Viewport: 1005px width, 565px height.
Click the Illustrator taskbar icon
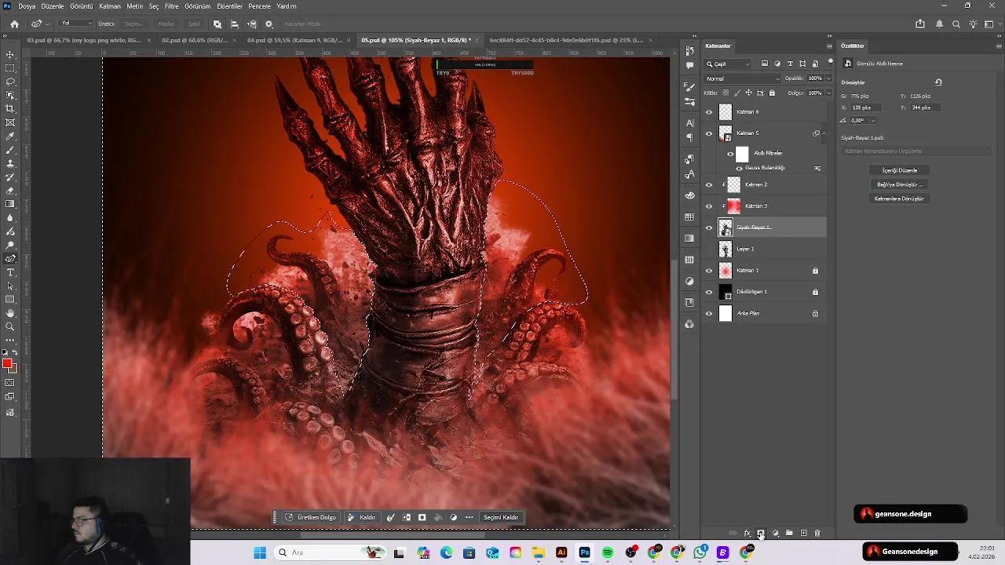[561, 552]
